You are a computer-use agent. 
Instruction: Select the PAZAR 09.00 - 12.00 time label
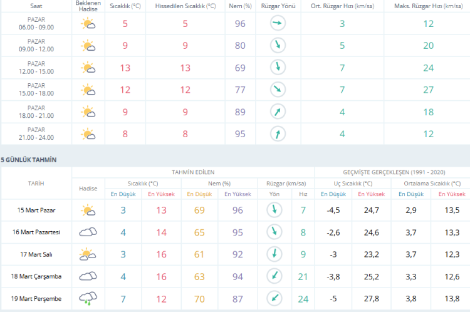(36, 46)
